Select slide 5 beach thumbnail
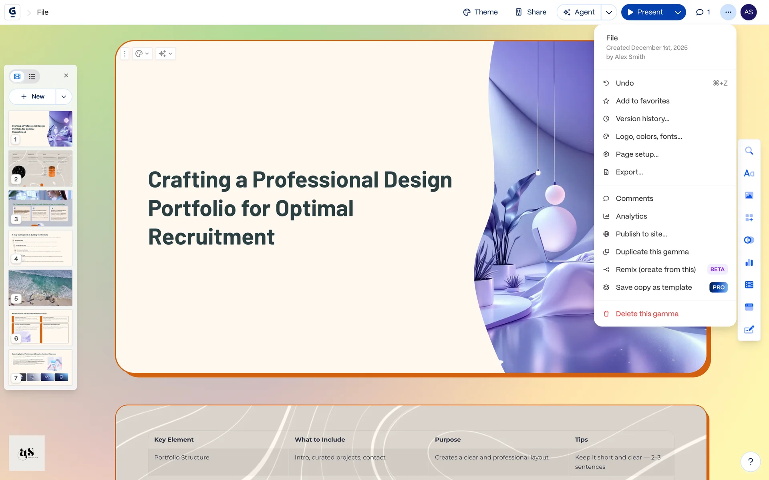 [40, 288]
